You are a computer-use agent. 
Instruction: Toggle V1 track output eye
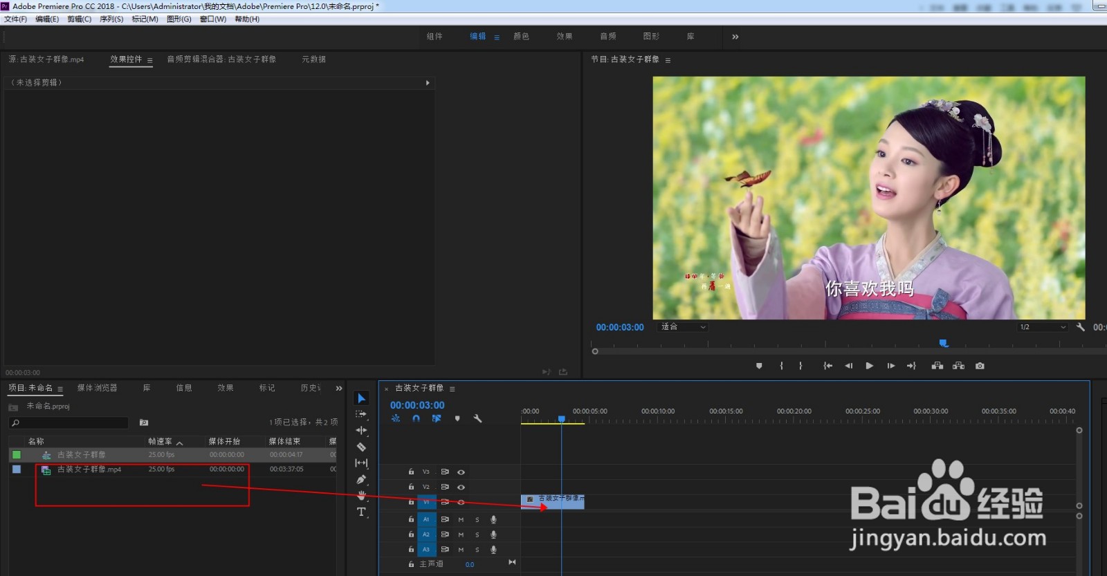[461, 503]
